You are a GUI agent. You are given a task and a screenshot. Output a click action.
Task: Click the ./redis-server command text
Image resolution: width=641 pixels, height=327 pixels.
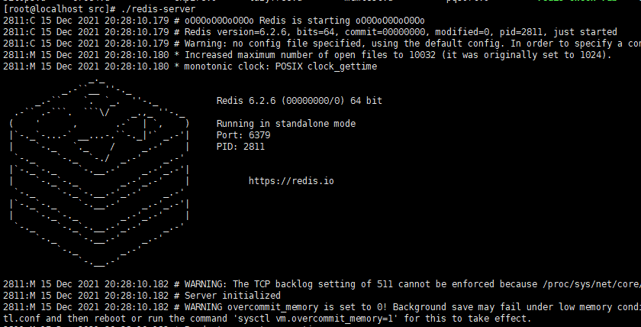(158, 9)
